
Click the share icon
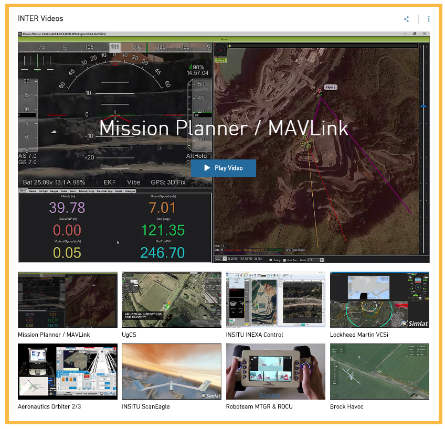[406, 19]
